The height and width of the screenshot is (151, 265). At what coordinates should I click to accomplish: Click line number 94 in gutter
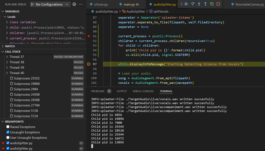(95, 50)
